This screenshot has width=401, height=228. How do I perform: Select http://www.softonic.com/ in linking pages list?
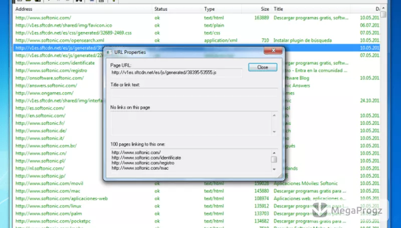coord(136,152)
